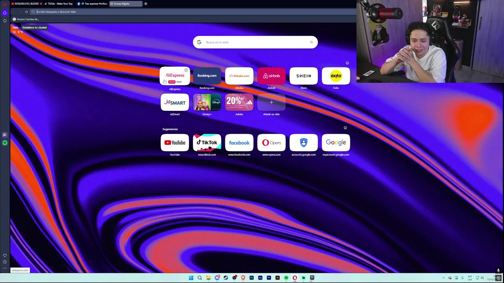Open the Adidas 20% speed dial tile
The image size is (504, 283).
point(239,103)
